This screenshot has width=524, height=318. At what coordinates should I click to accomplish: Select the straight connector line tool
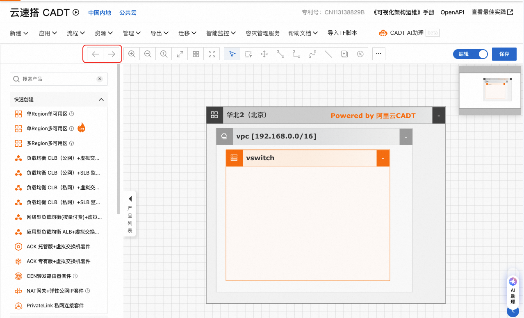(280, 54)
